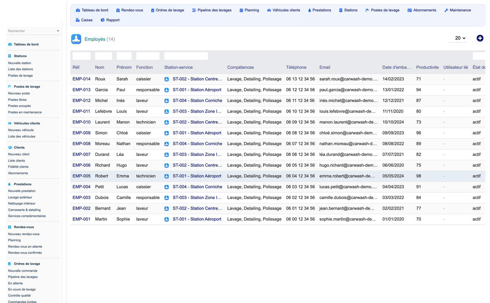490x303 pixels.
Task: Open employee EMP-001 reference link
Action: tap(82, 219)
